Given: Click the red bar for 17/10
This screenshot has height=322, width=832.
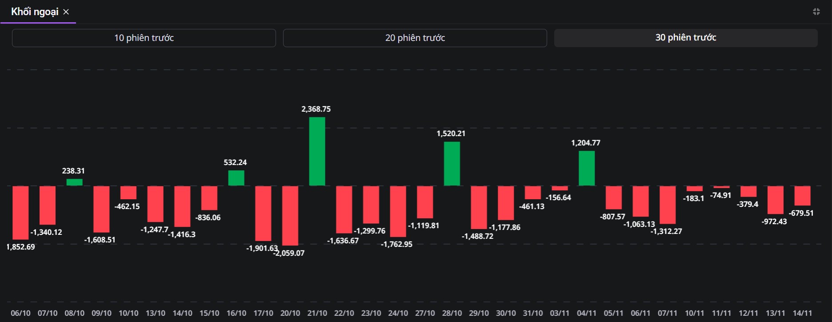Looking at the screenshot, I should pyautogui.click(x=263, y=213).
